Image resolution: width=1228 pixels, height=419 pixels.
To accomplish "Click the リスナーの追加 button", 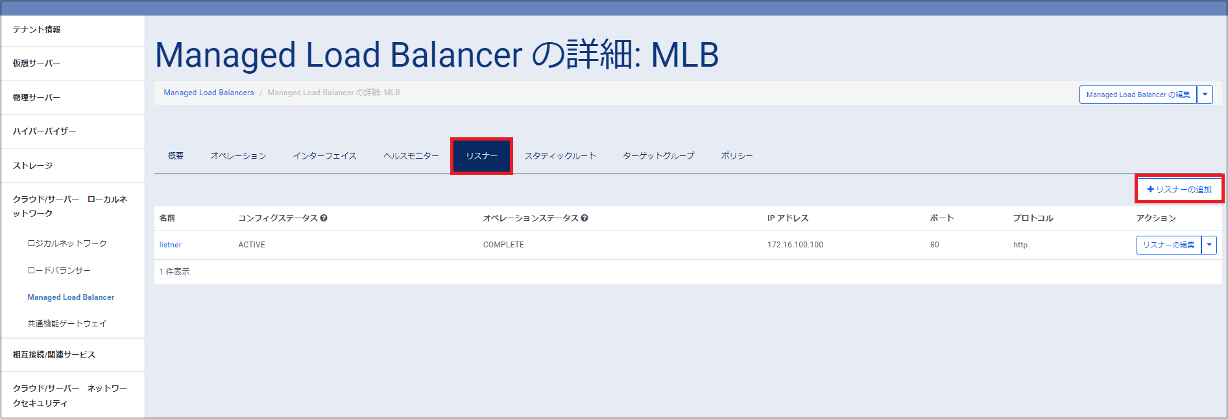I will coord(1179,189).
